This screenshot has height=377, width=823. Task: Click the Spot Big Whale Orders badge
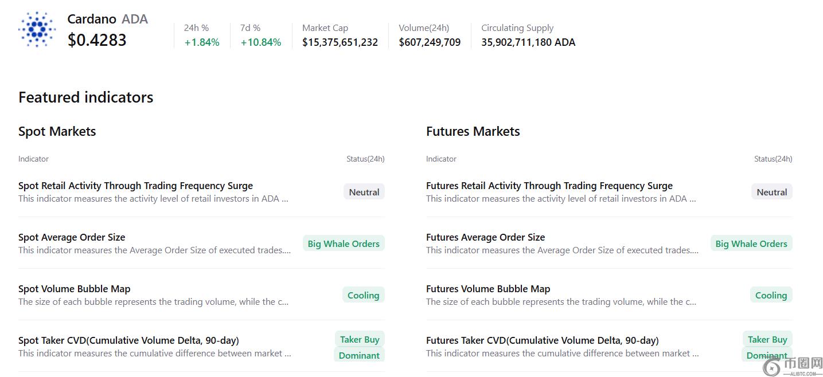pyautogui.click(x=344, y=244)
